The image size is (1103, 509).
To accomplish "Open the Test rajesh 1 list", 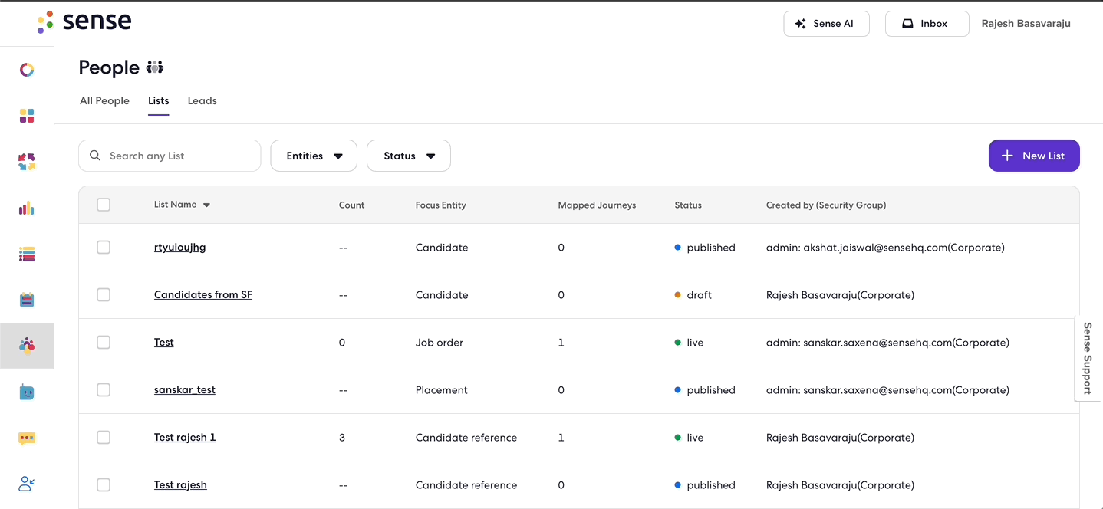I will [185, 438].
